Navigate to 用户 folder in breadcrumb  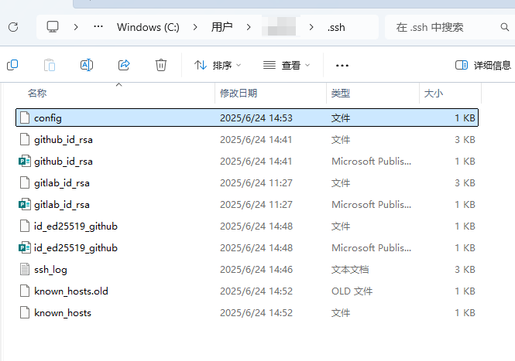[x=221, y=27]
